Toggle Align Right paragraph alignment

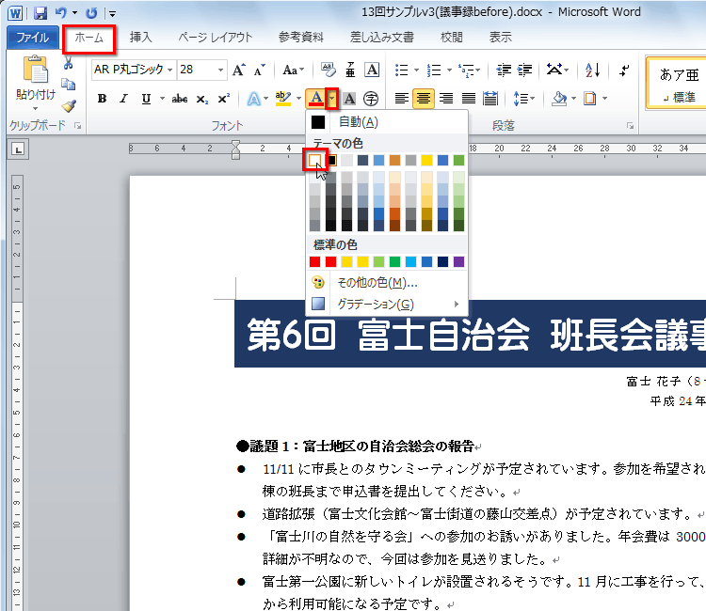pyautogui.click(x=446, y=98)
